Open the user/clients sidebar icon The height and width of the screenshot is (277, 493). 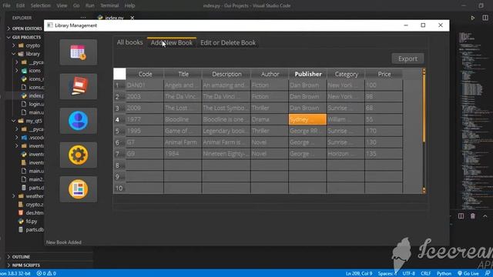click(79, 121)
